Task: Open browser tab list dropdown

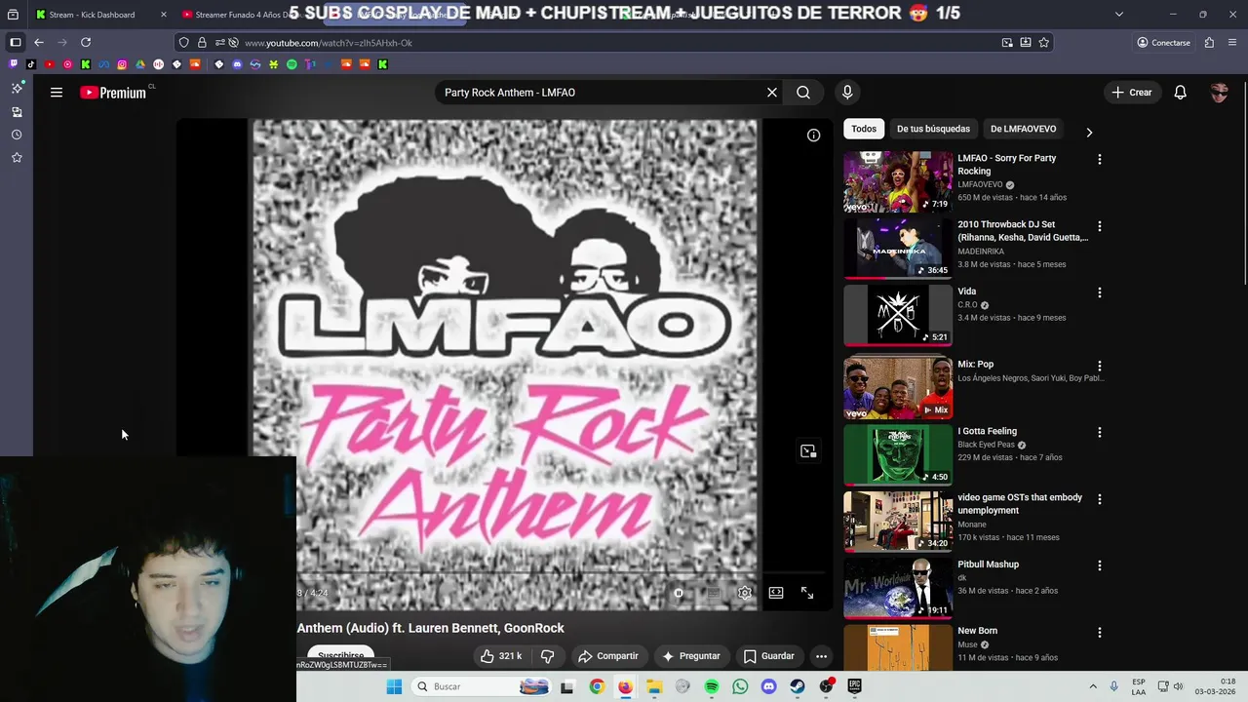Action: pos(1118,15)
